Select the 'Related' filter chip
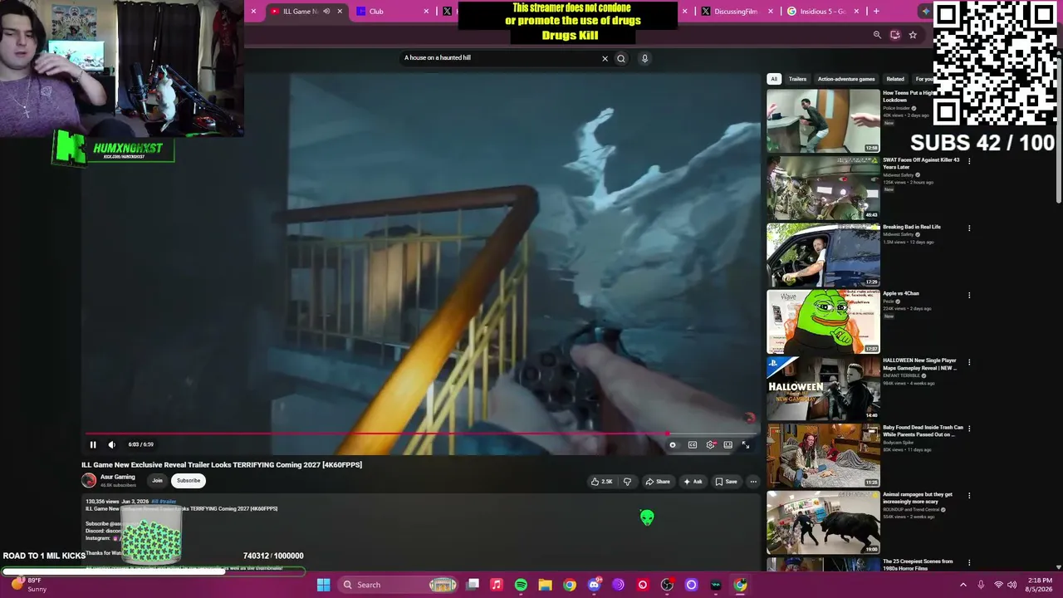The image size is (1063, 598). point(895,79)
